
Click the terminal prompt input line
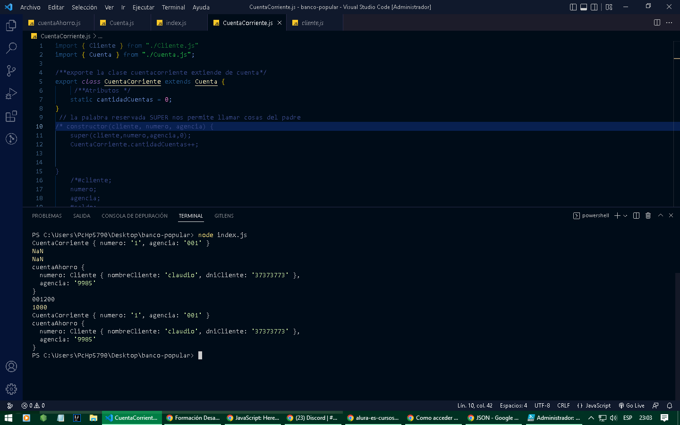(117, 356)
